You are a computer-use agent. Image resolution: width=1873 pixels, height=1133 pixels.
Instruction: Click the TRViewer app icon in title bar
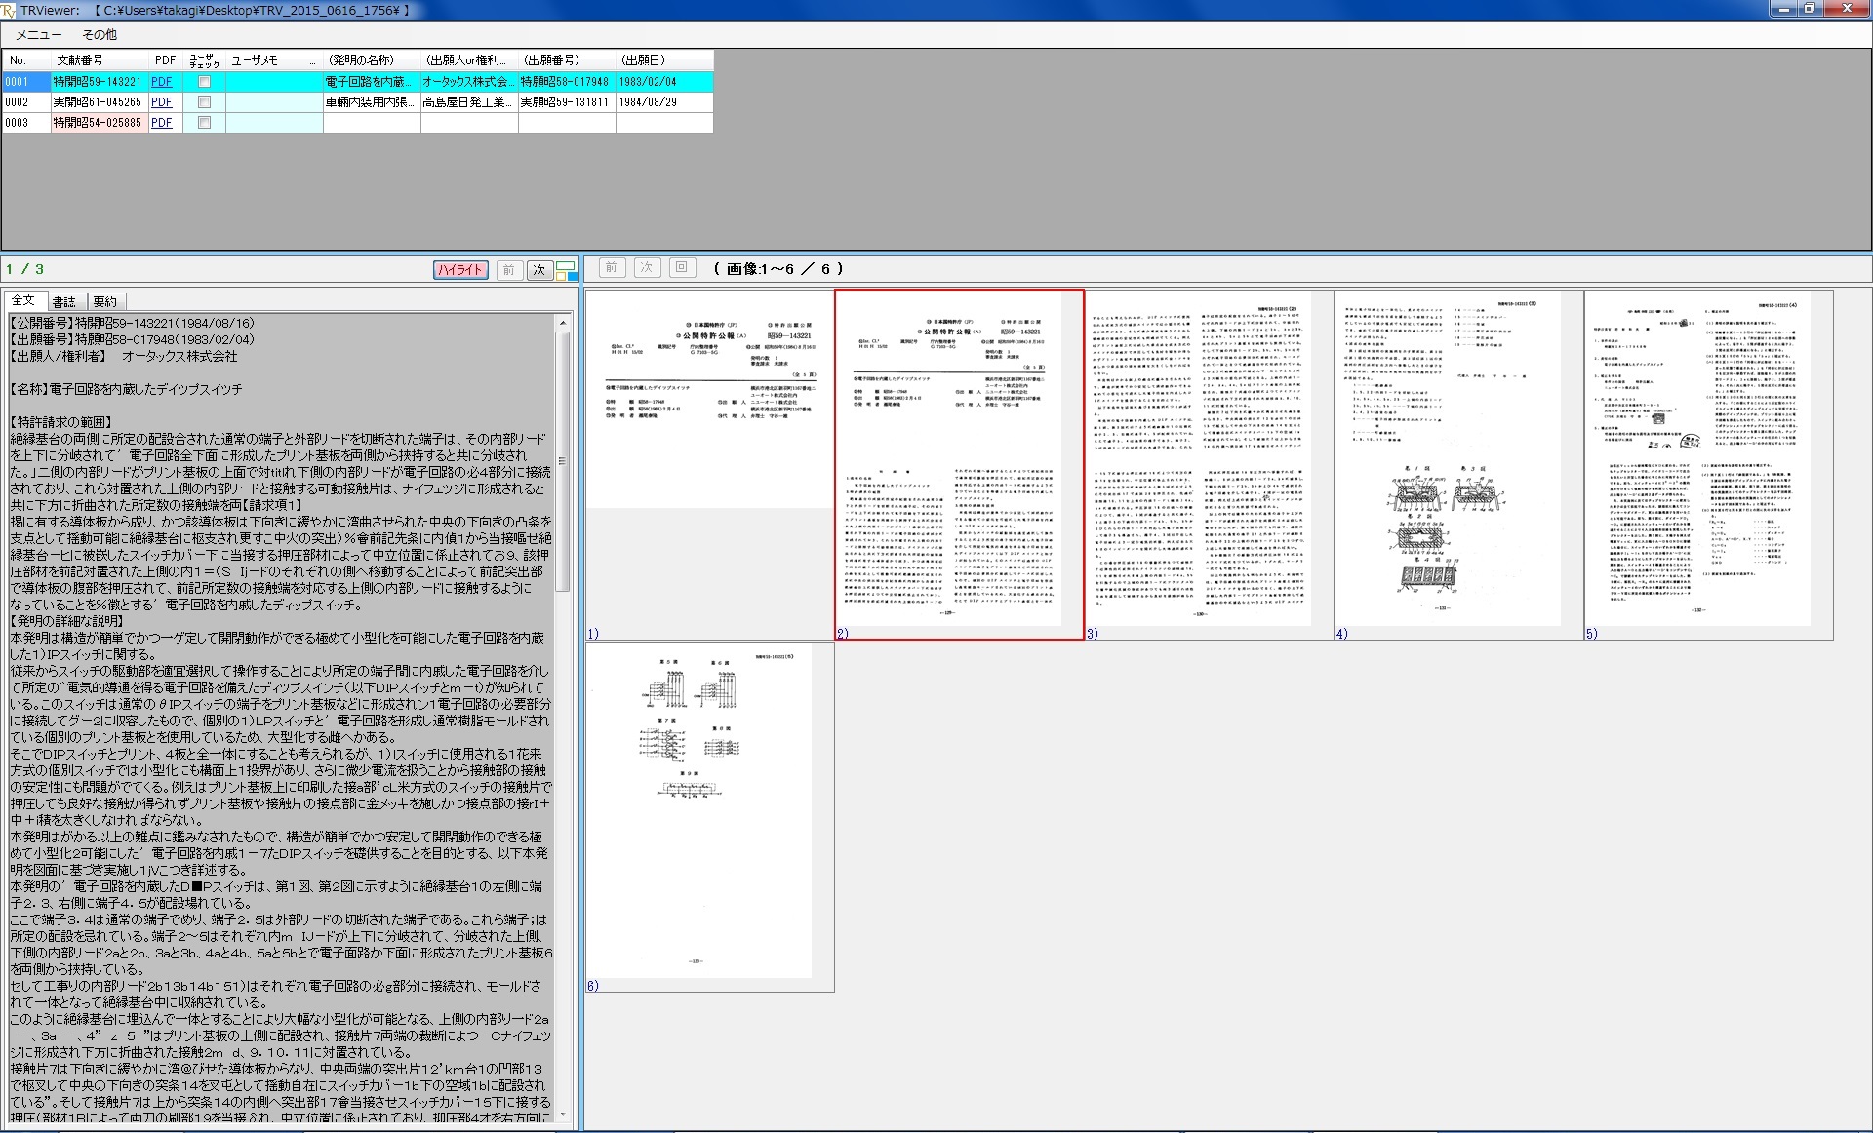(x=9, y=10)
